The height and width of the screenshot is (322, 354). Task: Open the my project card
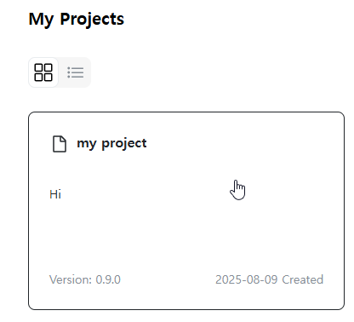pyautogui.click(x=186, y=210)
